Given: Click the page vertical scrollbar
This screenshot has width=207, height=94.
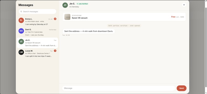Looking at the screenshot, I should [x=206, y=47].
